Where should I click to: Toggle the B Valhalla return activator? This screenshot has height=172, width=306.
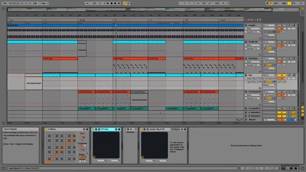click(x=282, y=116)
